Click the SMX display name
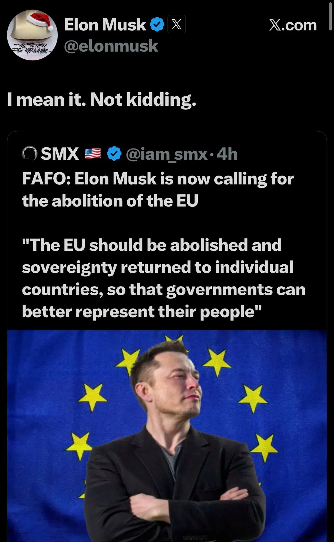 point(60,154)
